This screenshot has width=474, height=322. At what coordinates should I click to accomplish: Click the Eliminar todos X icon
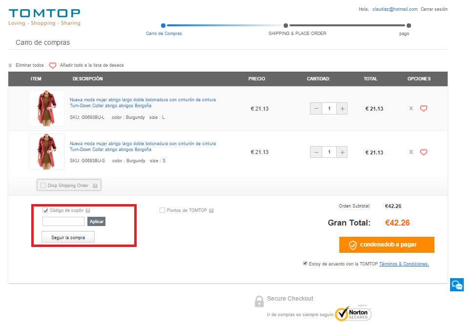[10, 65]
